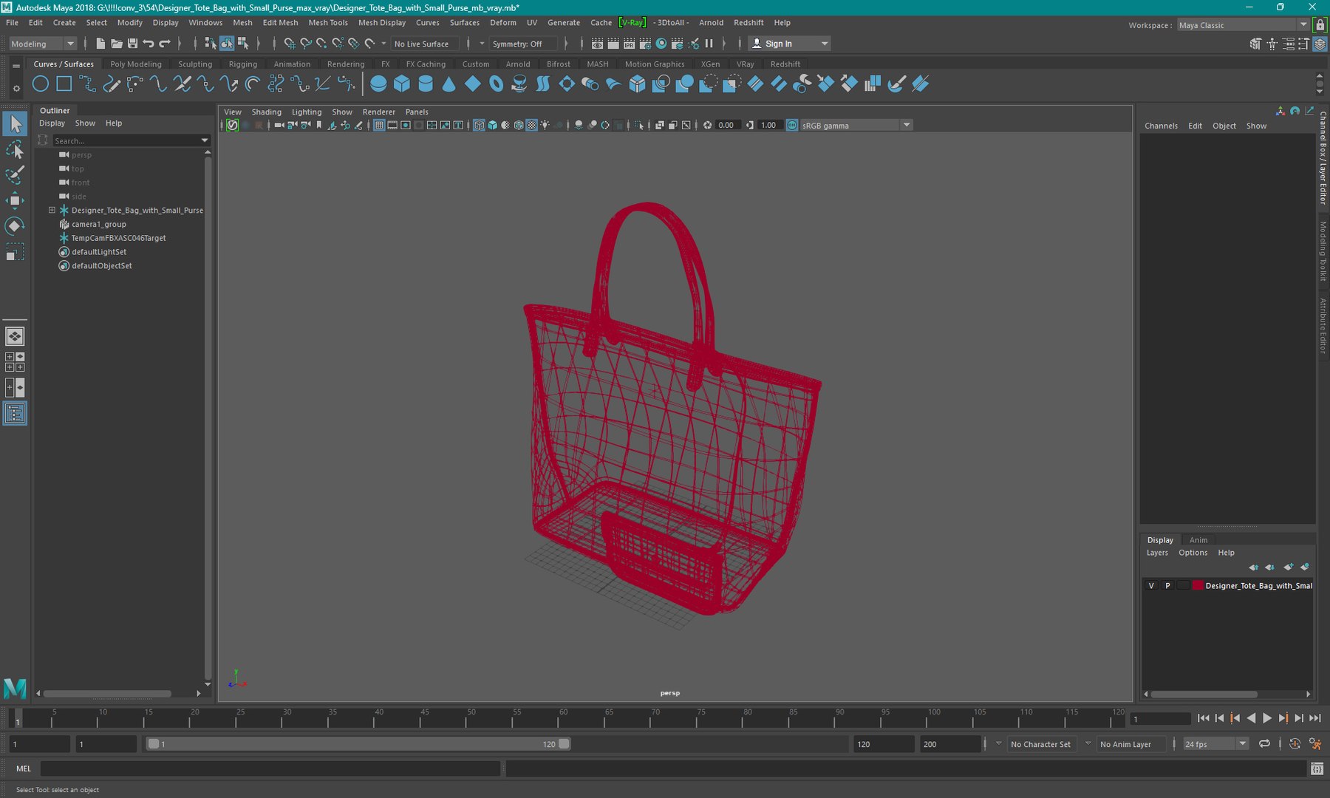Viewport: 1330px width, 798px height.
Task: Open the New scene icon
Action: (100, 44)
